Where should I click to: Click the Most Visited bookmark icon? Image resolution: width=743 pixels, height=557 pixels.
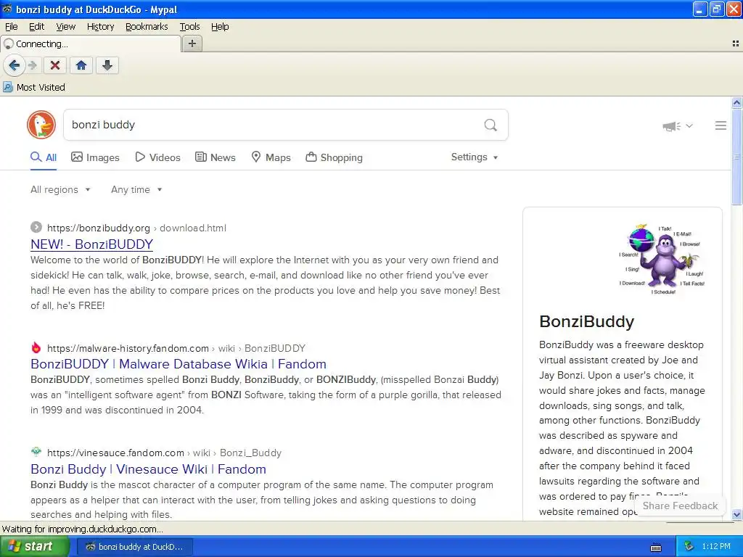tap(7, 87)
